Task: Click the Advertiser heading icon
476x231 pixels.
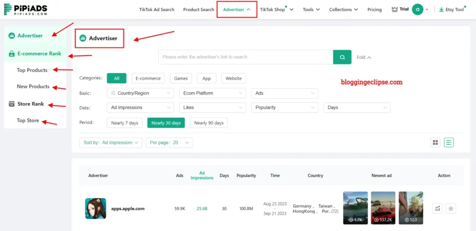Action: tap(83, 38)
